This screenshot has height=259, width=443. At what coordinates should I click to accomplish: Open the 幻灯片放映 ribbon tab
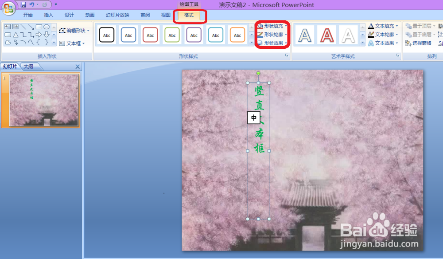pos(117,15)
